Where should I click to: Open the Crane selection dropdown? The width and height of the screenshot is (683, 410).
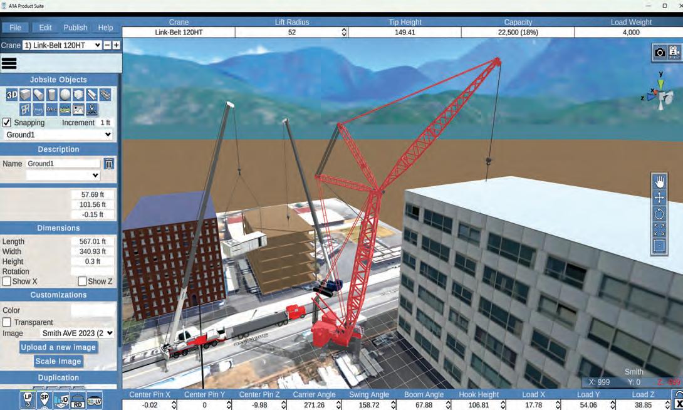[62, 45]
